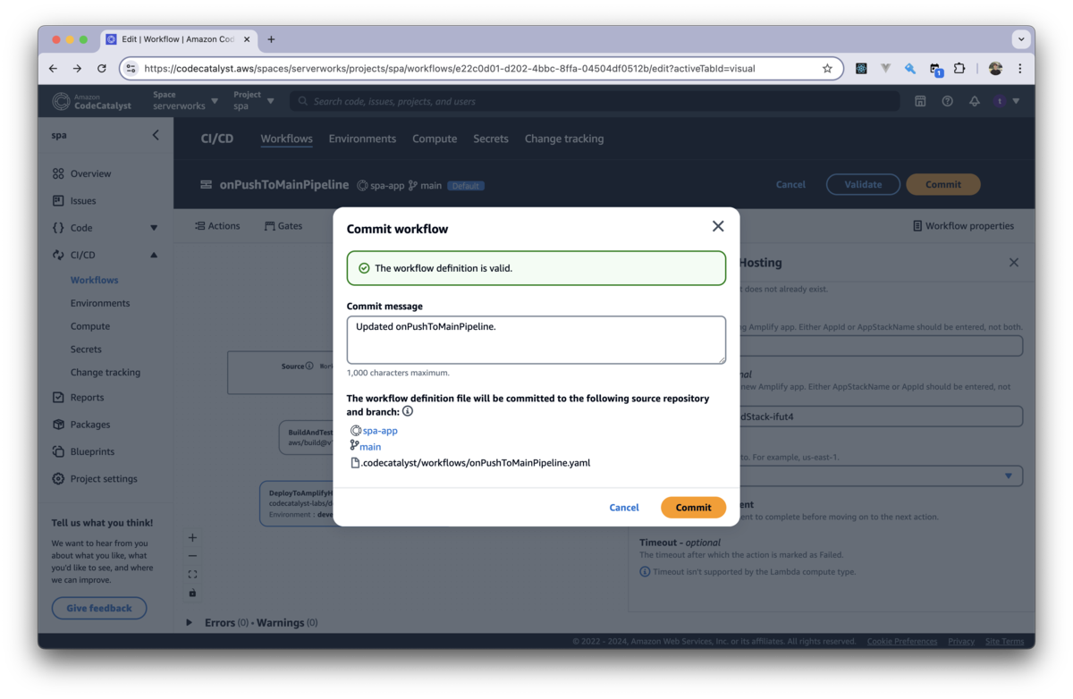Click the Commit button in page header
Image resolution: width=1073 pixels, height=699 pixels.
click(x=943, y=184)
